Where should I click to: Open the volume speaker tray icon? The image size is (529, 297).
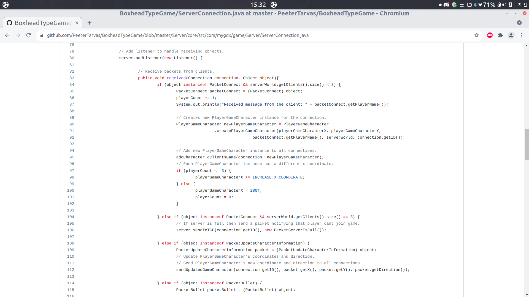[x=504, y=5]
